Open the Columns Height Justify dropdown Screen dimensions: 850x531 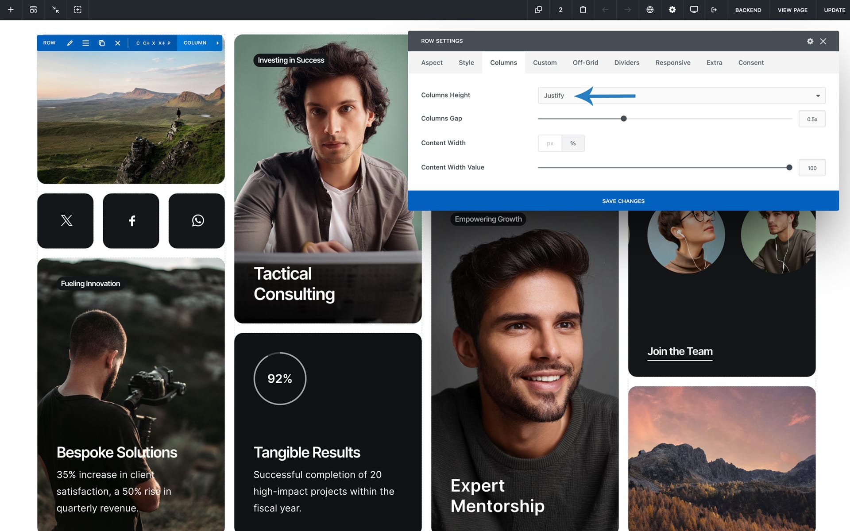coord(681,96)
